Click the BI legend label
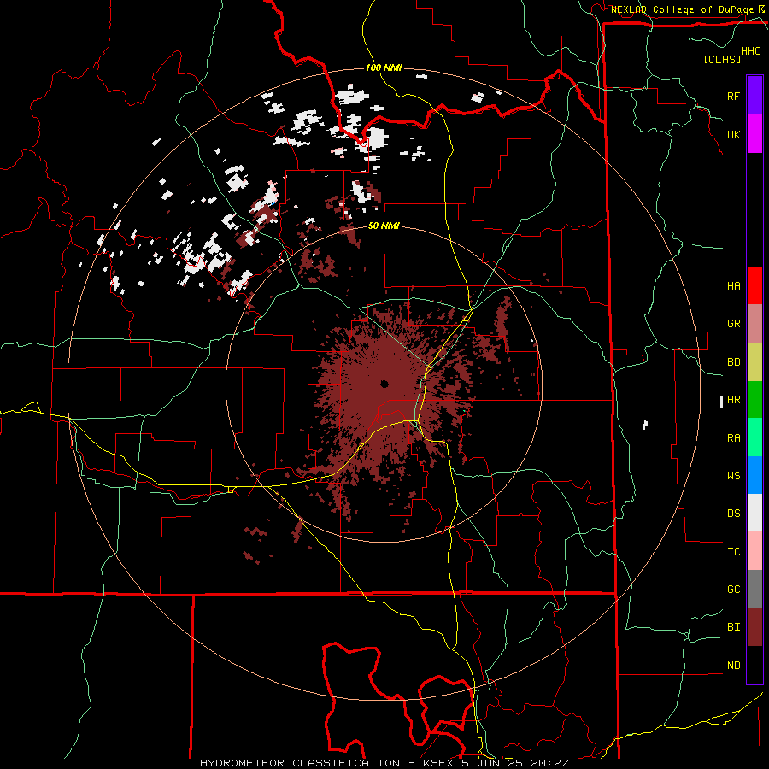 tap(733, 627)
